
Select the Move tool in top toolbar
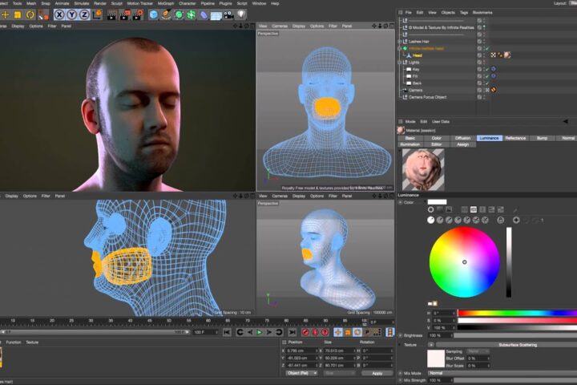[x=5, y=14]
